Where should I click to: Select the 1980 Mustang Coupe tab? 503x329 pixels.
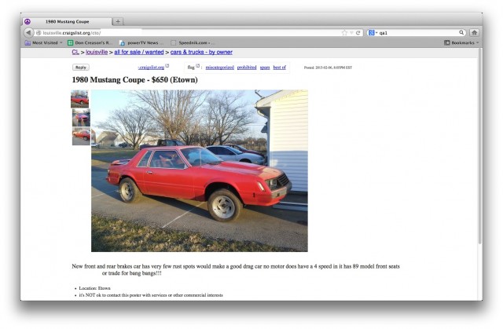click(68, 21)
